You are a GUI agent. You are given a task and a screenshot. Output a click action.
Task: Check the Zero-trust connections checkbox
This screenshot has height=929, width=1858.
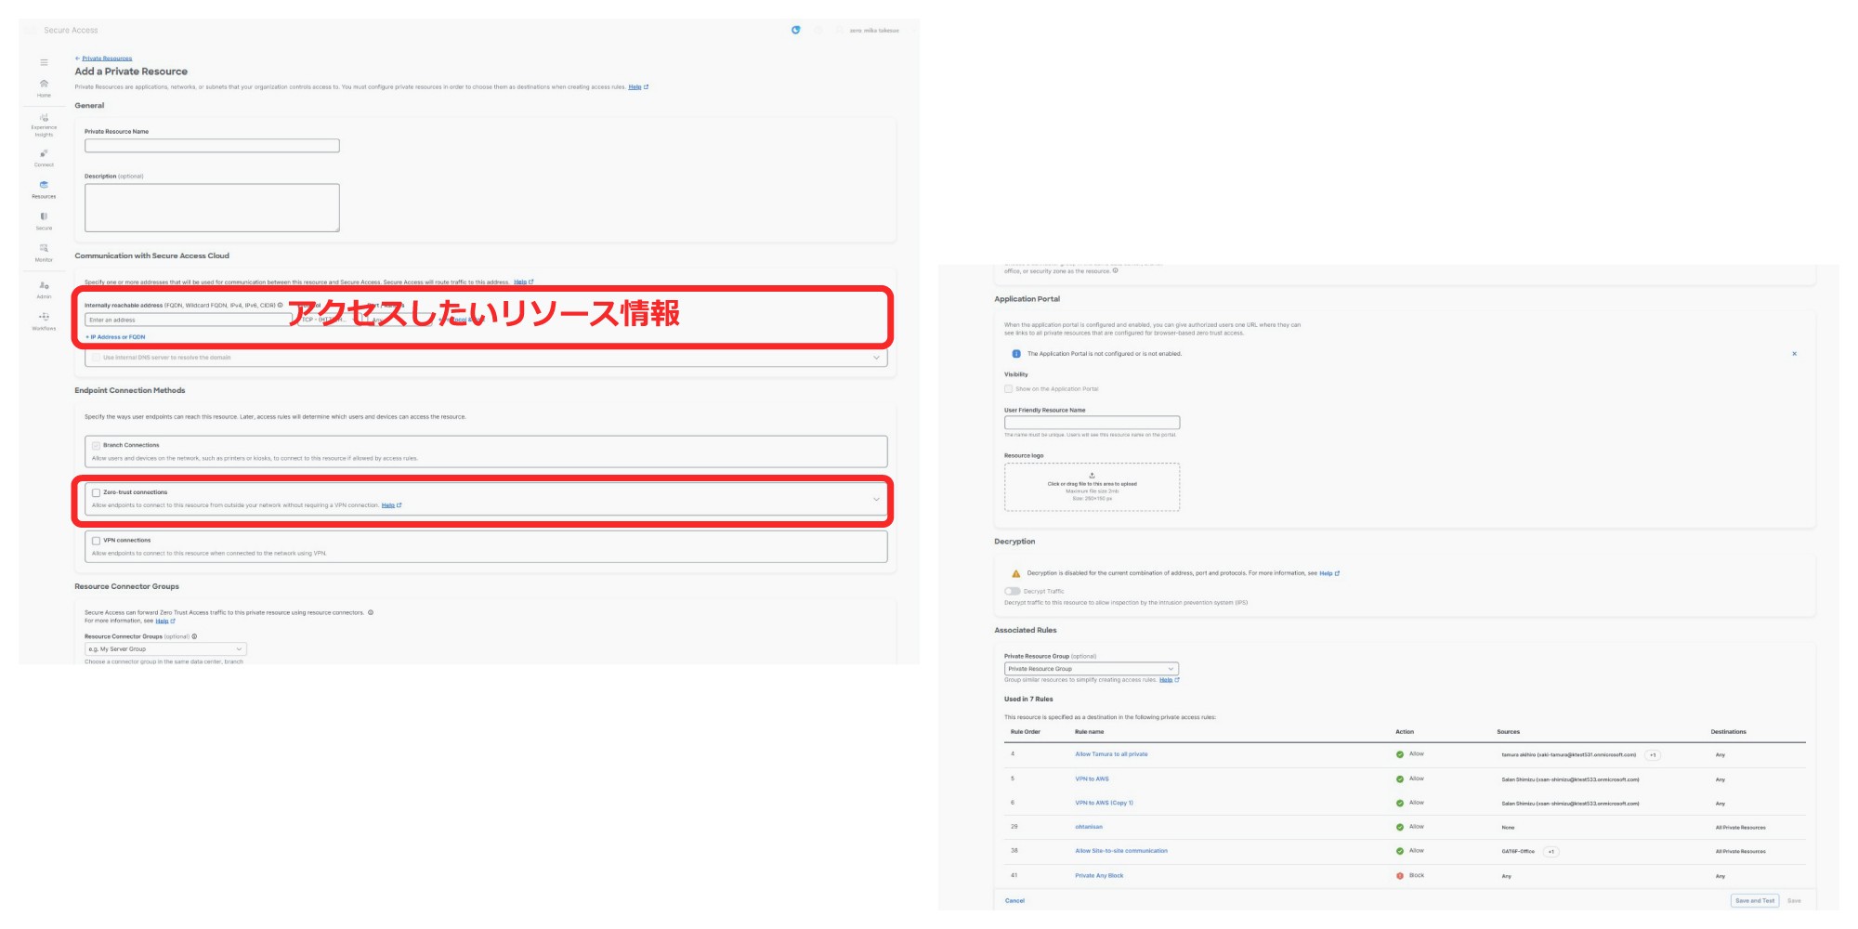96,492
